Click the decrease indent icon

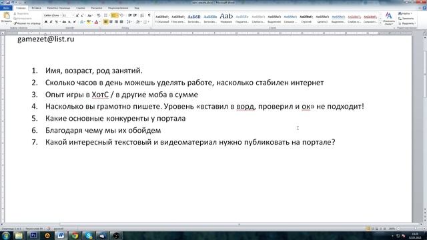(x=130, y=15)
